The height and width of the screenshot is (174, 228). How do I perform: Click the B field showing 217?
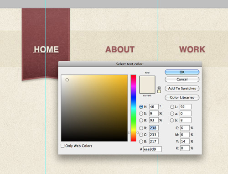pyautogui.click(x=154, y=142)
